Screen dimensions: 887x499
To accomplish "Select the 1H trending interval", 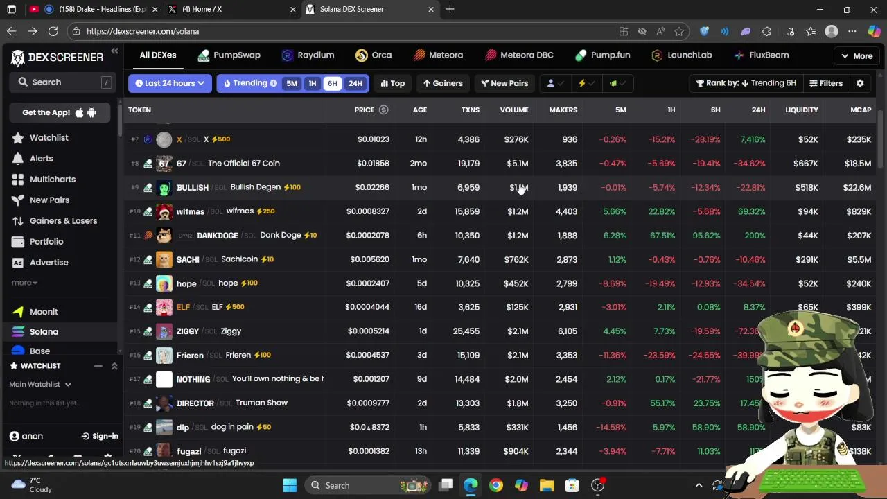I will [x=313, y=83].
